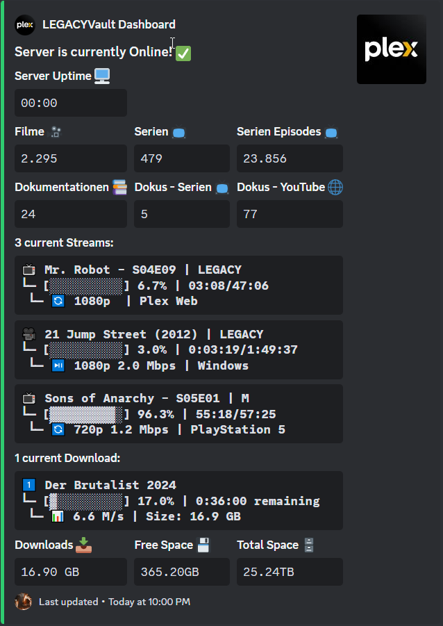Image resolution: width=443 pixels, height=626 pixels.
Task: Click the green checkmark emoji after Online
Action: 183,53
